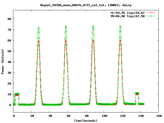This screenshot has width=164, height=123.
Task: Click x-axis tick label 40
Action: tap(50, 116)
